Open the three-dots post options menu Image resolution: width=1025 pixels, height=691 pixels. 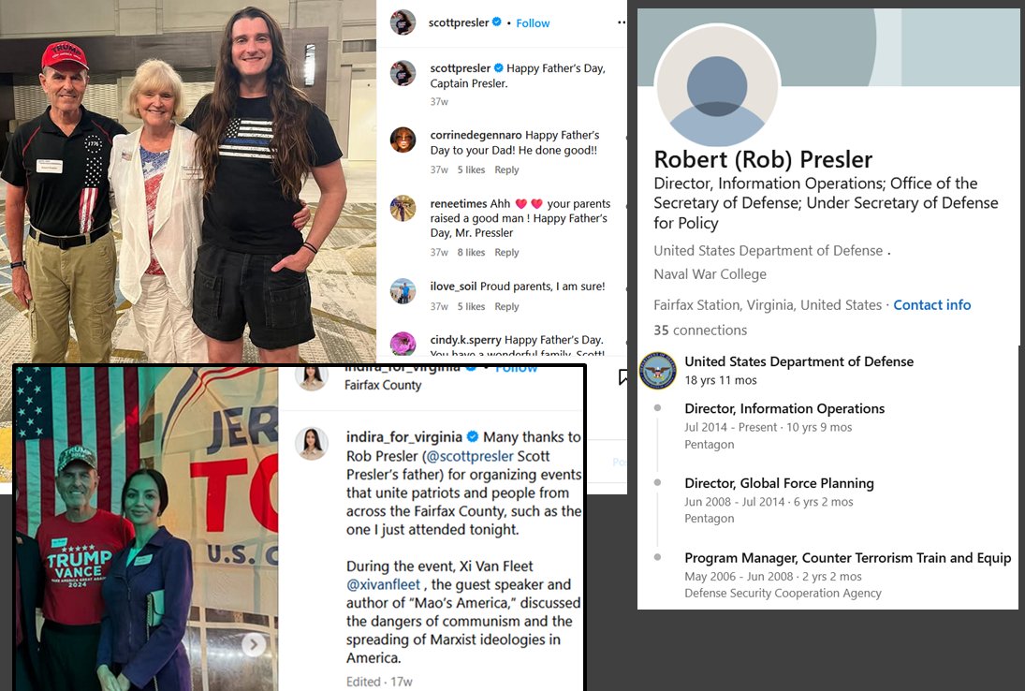[x=621, y=22]
